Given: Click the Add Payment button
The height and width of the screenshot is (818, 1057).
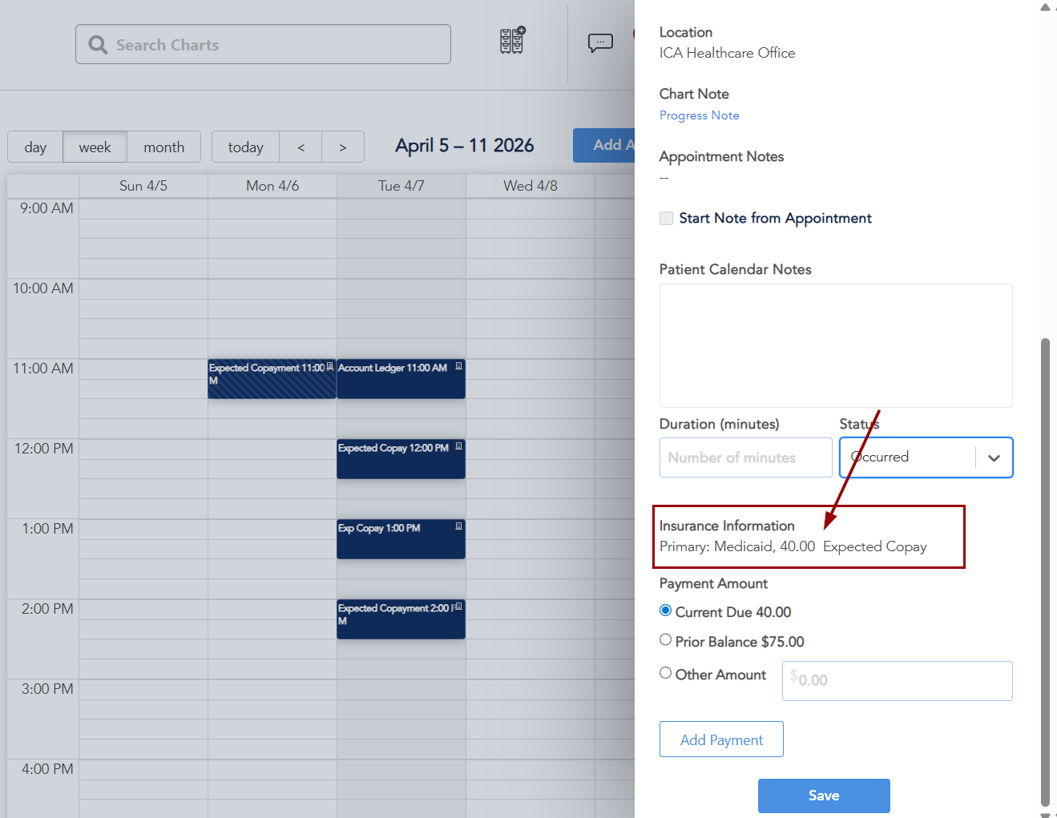Looking at the screenshot, I should 721,739.
